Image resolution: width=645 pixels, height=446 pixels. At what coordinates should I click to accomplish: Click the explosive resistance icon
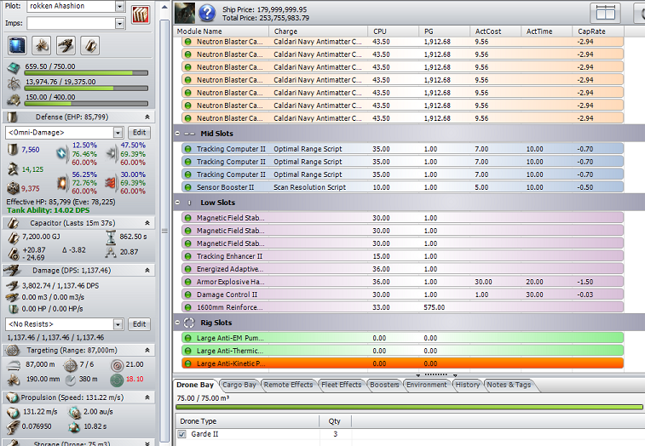(x=62, y=183)
